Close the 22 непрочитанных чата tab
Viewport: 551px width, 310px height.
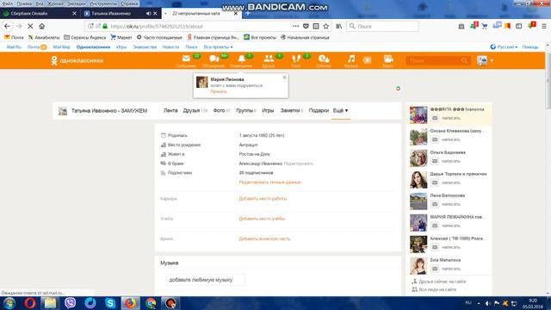pos(236,14)
